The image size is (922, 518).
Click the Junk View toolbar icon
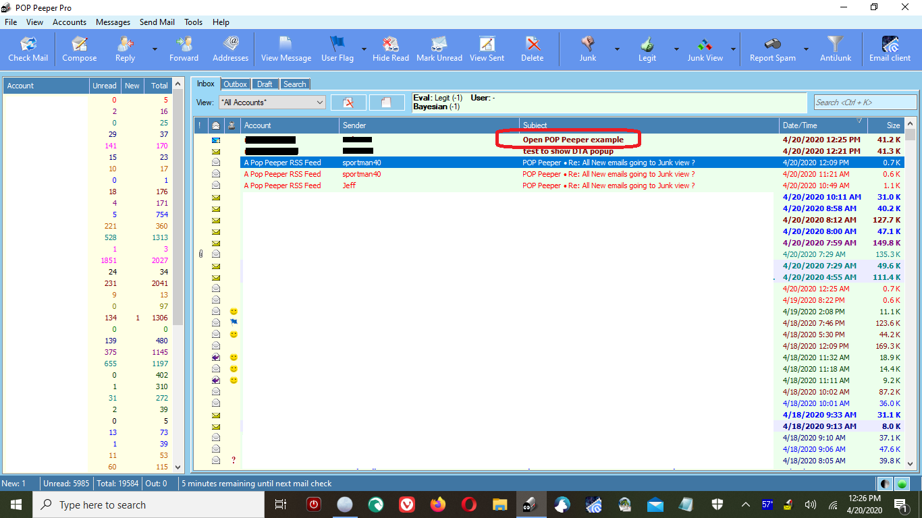coord(705,49)
